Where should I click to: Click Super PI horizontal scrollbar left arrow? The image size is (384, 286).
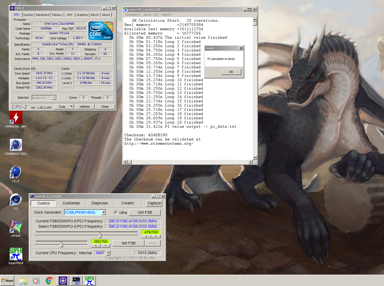126,162
